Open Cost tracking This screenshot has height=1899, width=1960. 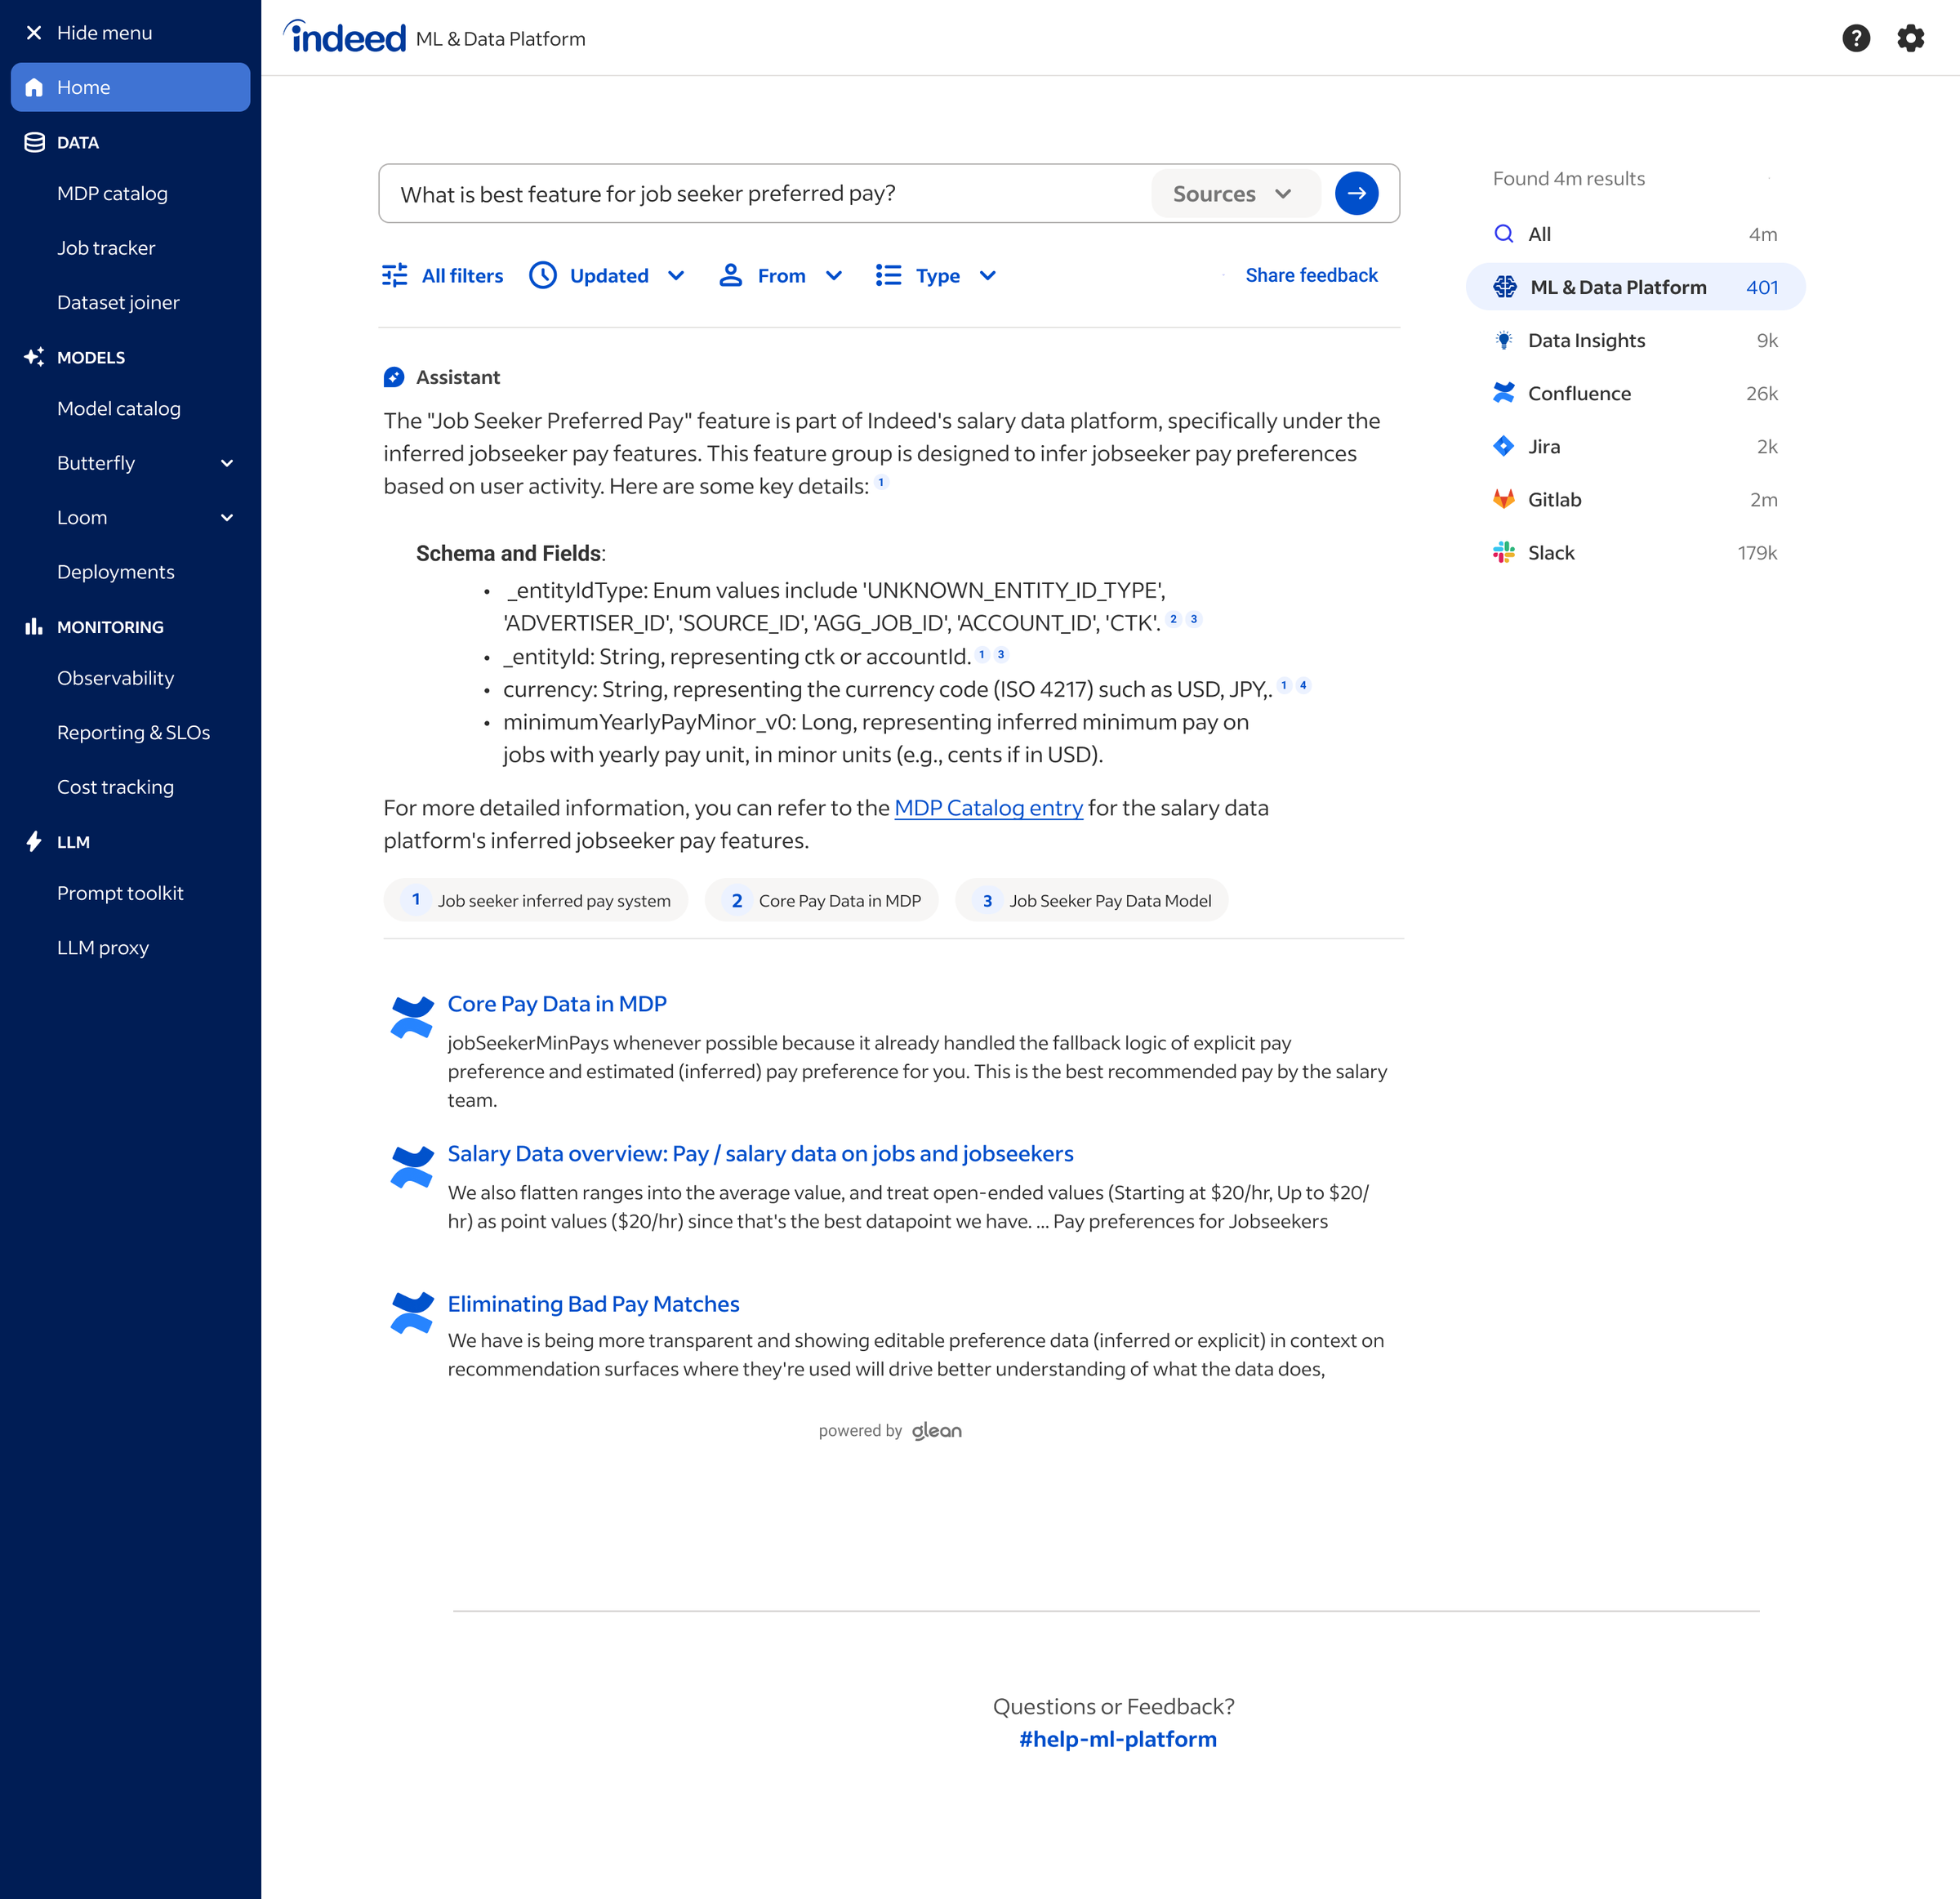[x=115, y=787]
